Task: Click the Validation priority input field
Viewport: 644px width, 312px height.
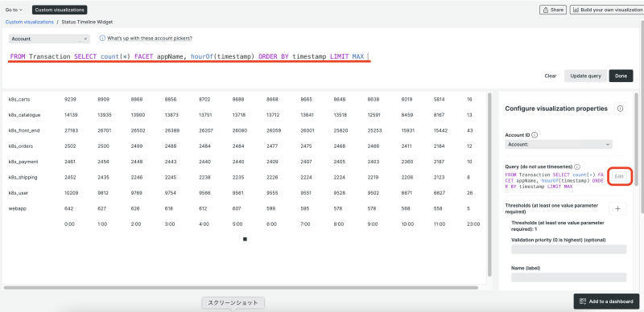Action: click(569, 249)
